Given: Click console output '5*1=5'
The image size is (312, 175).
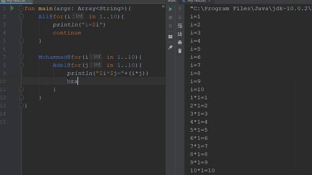Looking at the screenshot, I should pos(198,130).
